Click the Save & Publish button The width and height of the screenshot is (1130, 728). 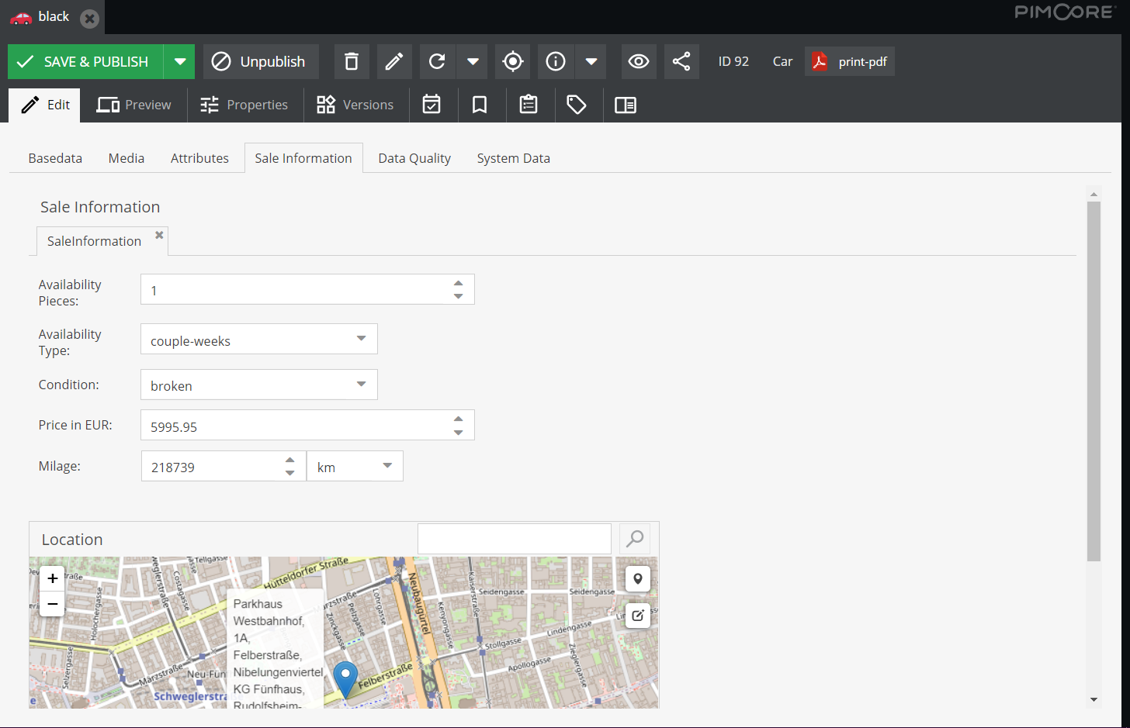pyautogui.click(x=85, y=61)
